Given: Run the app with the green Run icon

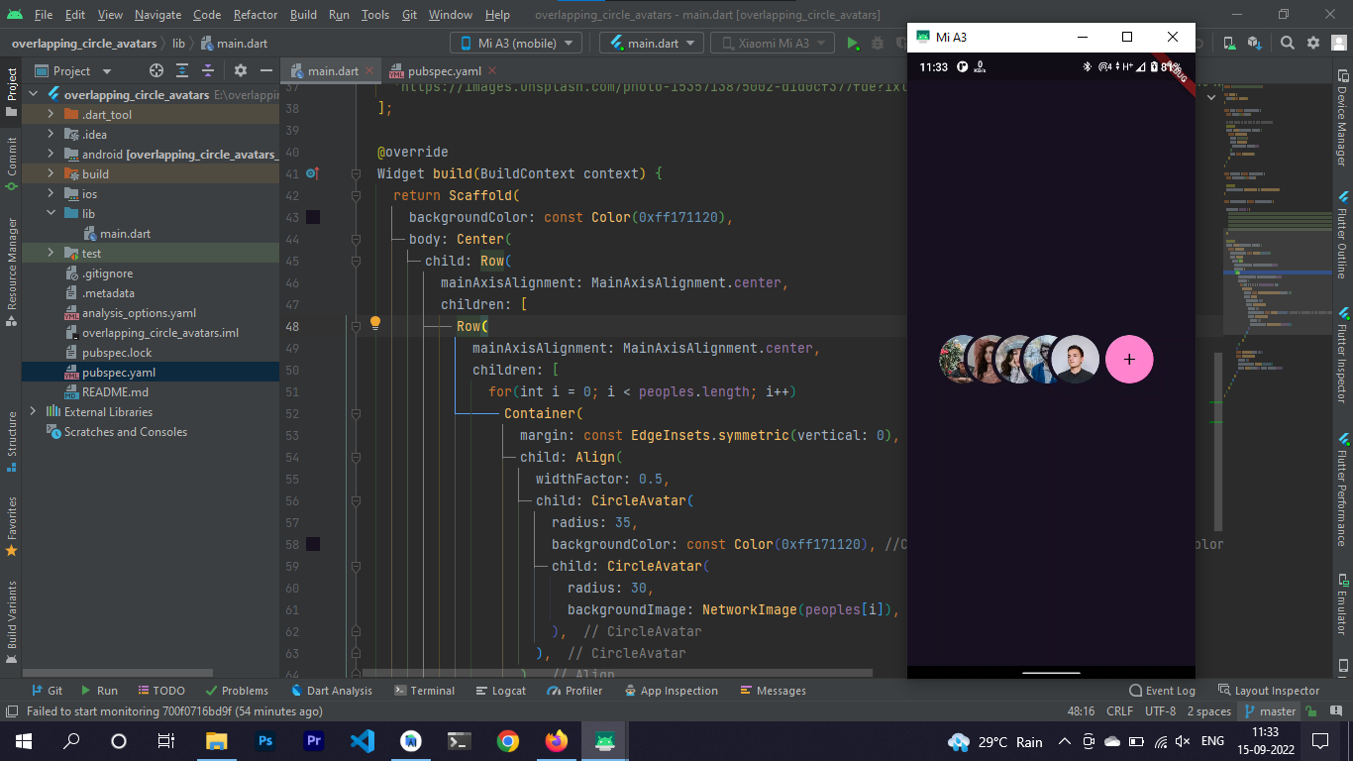Looking at the screenshot, I should [x=853, y=44].
